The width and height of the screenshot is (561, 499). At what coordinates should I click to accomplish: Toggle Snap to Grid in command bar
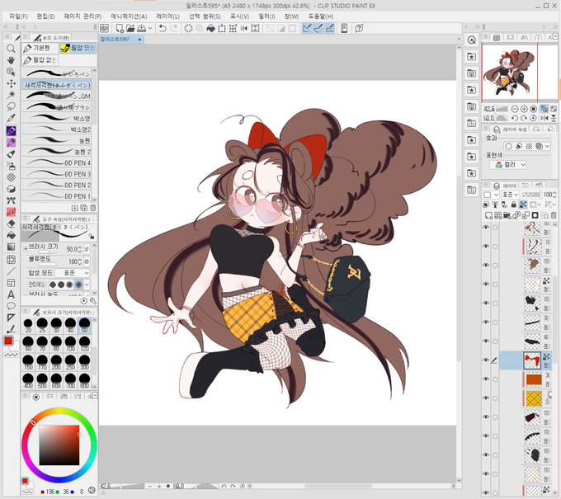[x=329, y=28]
